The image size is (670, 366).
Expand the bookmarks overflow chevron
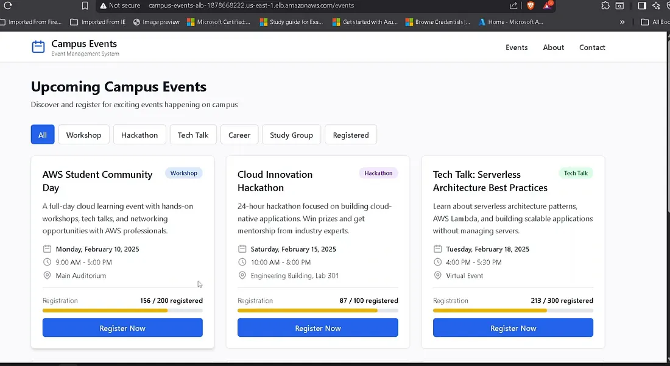pyautogui.click(x=622, y=22)
